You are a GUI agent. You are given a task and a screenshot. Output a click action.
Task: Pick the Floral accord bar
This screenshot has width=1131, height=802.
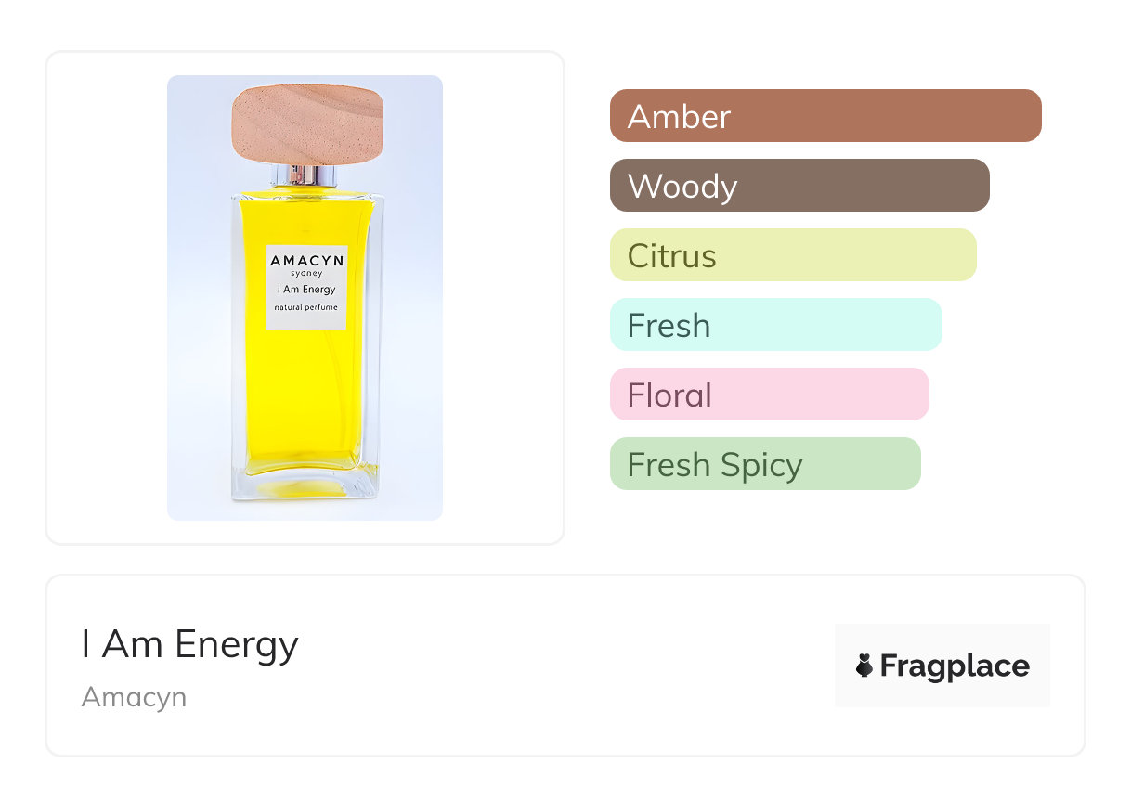pyautogui.click(x=769, y=395)
